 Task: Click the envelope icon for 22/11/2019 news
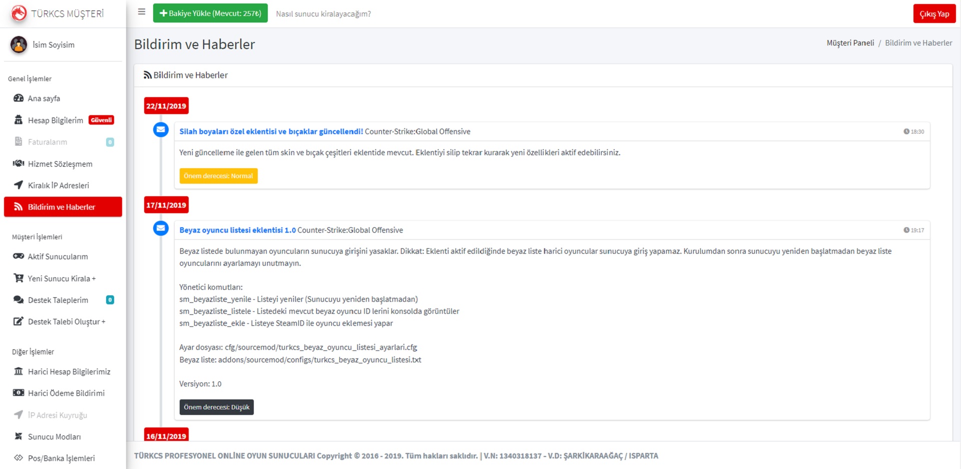161,130
